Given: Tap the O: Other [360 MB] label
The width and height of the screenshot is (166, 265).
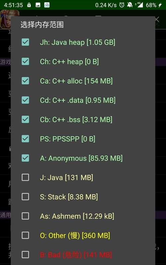Looking at the screenshot, I should [75, 236].
